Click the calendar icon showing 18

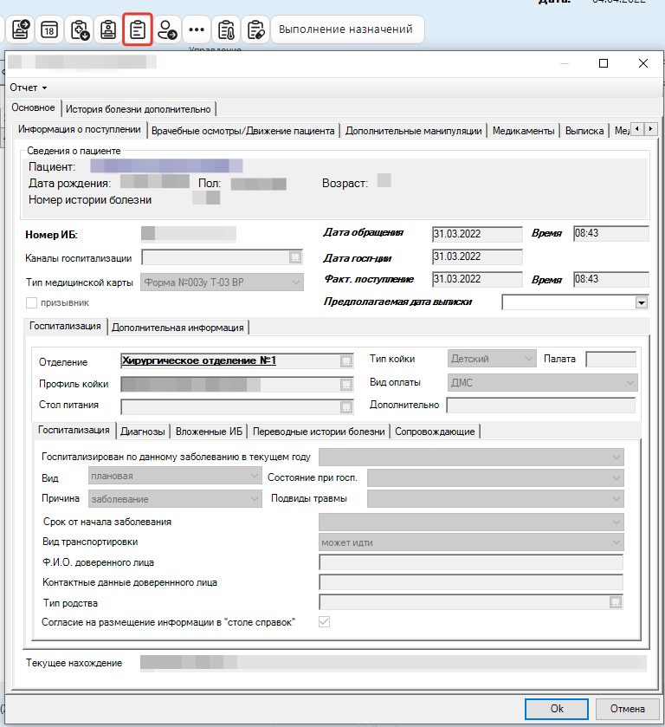(x=49, y=29)
